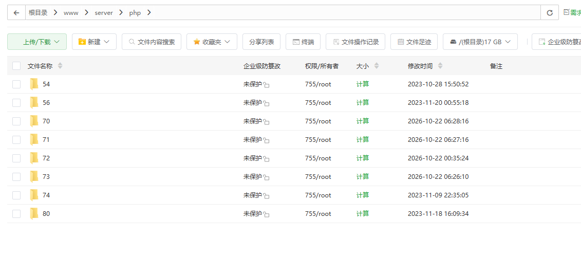Click the lock icon in row 56

click(x=266, y=103)
